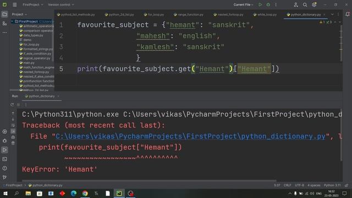Open the Problems tool window icon
Screen dimensions: 352x198
(x=4, y=168)
